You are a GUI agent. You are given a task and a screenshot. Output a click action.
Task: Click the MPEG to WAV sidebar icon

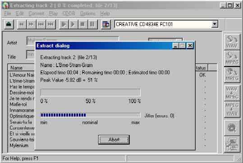pos(232,109)
